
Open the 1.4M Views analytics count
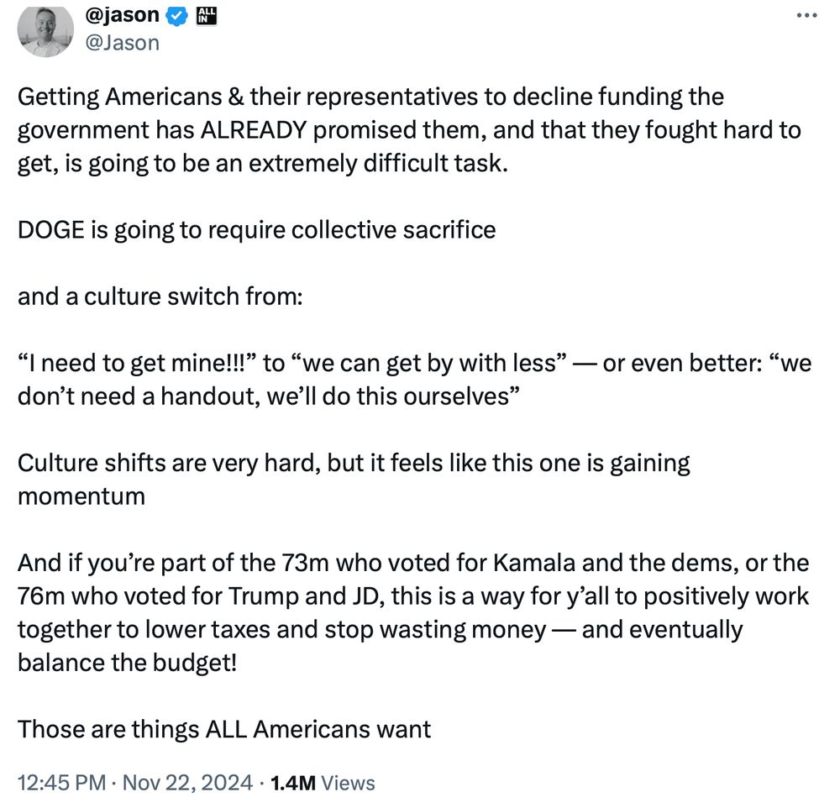coord(323,783)
